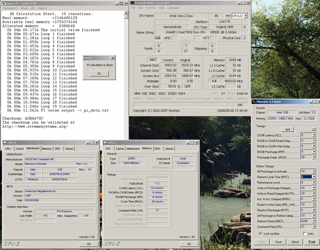The height and width of the screenshot is (250, 320).
Task: Click the CPU-Z Mainboard window title icon
Action: [5, 142]
